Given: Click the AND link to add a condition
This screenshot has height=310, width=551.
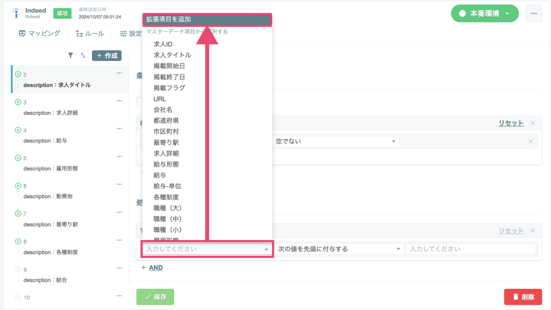Looking at the screenshot, I should coord(156,268).
